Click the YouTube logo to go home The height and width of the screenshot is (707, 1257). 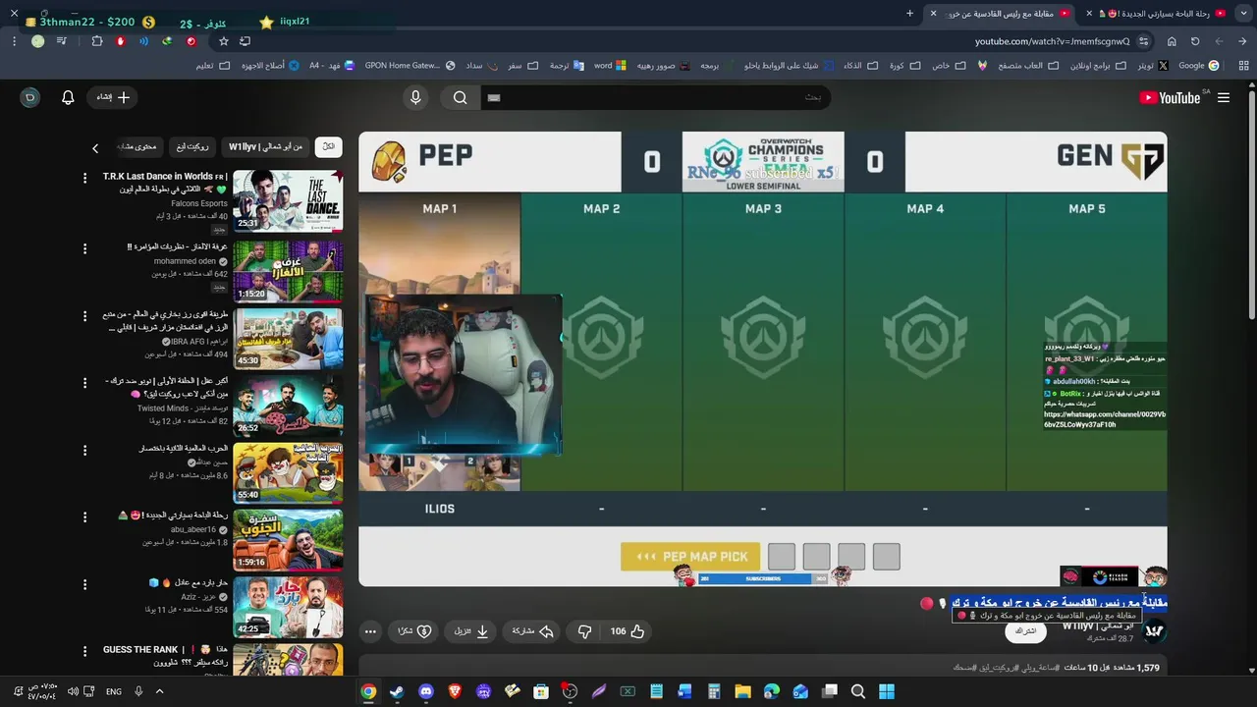click(1170, 97)
